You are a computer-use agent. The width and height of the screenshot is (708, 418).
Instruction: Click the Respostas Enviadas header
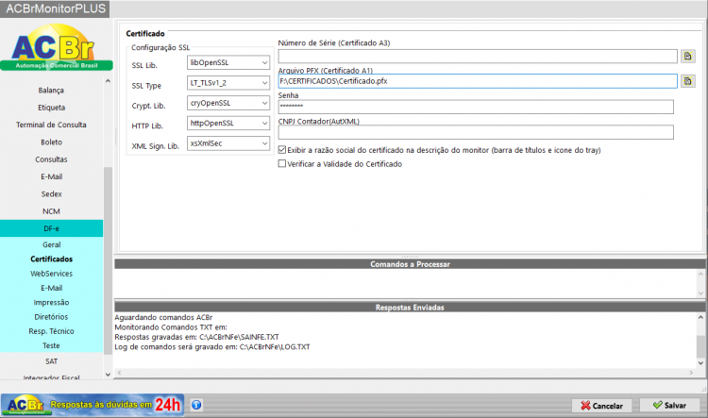(410, 308)
